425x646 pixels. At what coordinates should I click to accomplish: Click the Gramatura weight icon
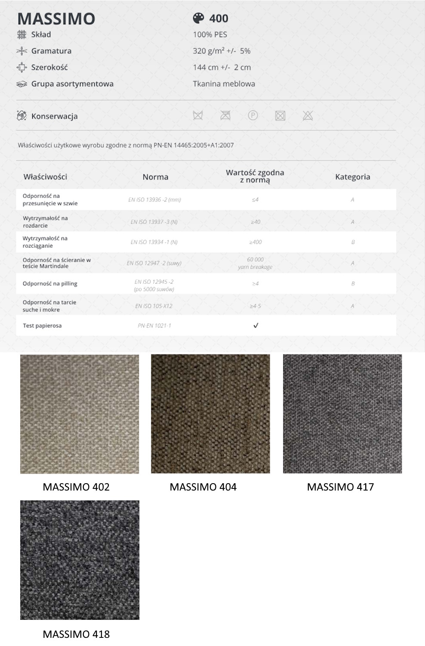(22, 51)
